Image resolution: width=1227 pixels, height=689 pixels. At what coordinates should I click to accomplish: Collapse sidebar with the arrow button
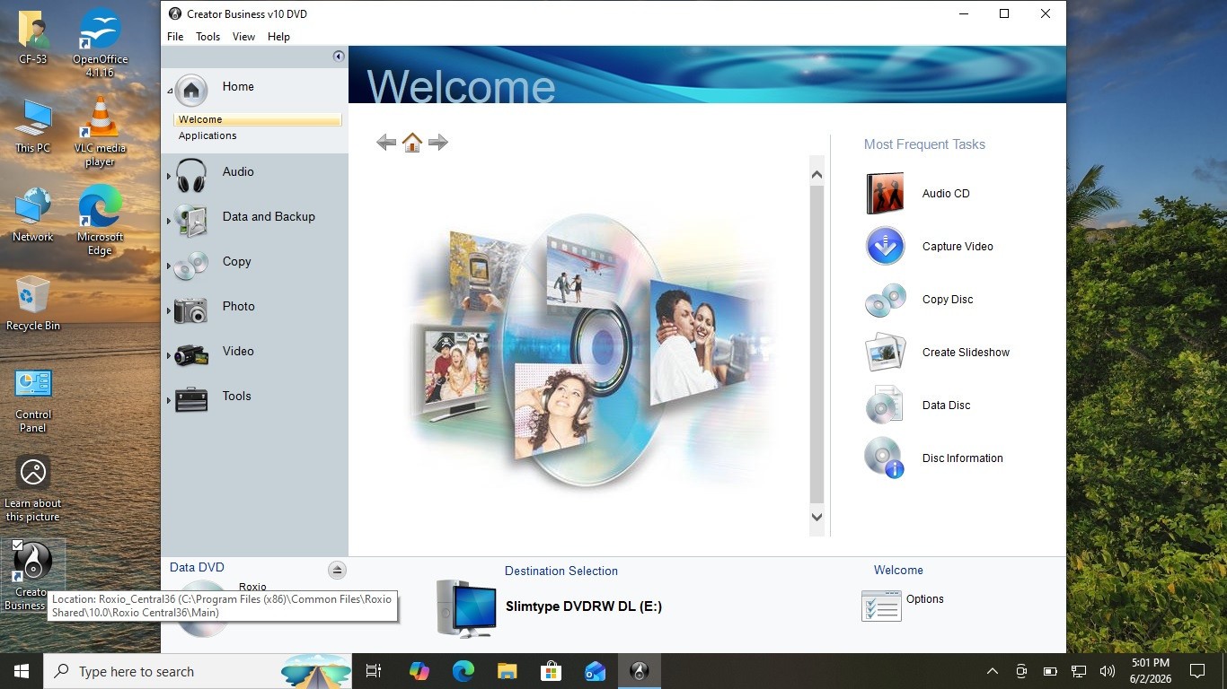[339, 57]
